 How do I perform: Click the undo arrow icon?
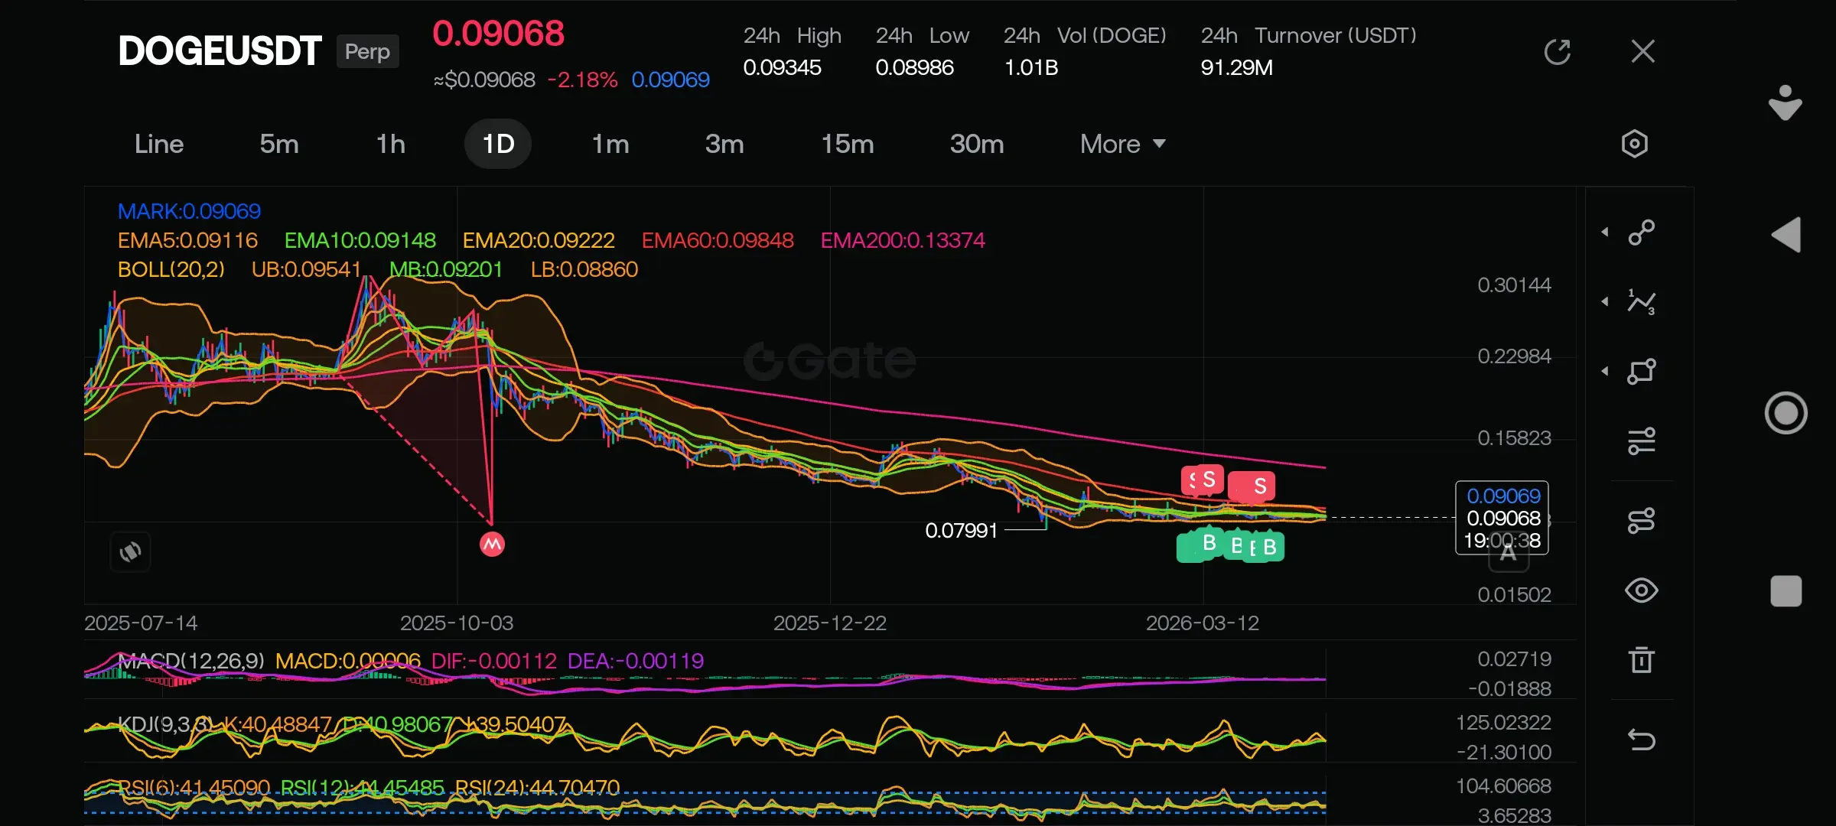(1641, 740)
